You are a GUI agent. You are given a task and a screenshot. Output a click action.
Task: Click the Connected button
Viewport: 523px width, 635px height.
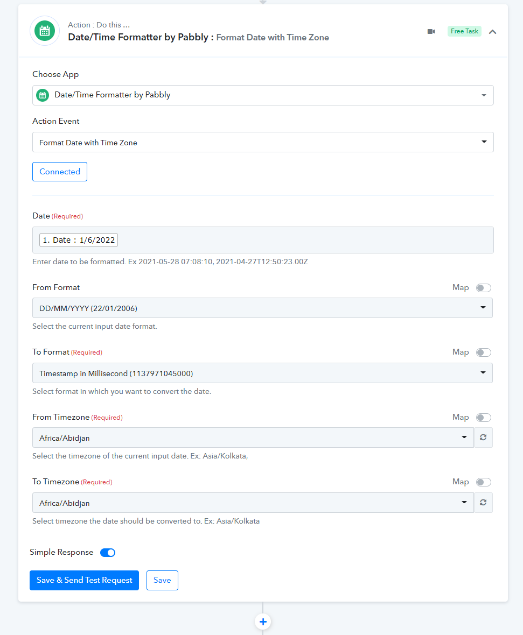click(60, 172)
